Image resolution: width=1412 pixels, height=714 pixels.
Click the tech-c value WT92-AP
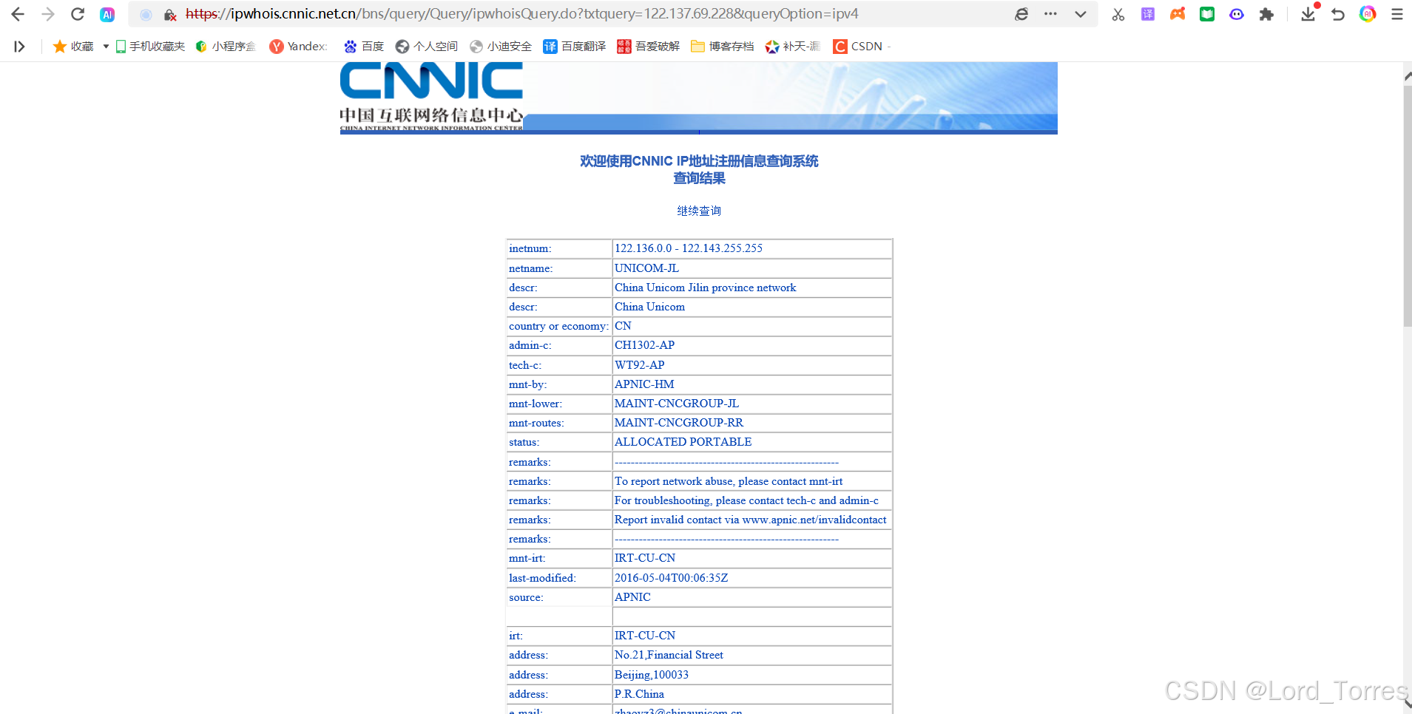pos(639,365)
